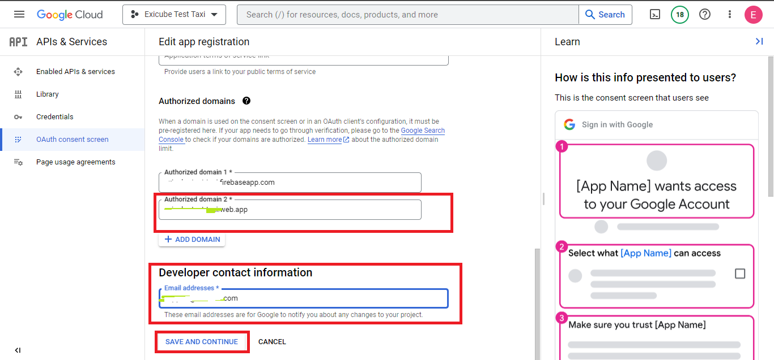The height and width of the screenshot is (360, 774).
Task: Open Page usage agreements
Action: (75, 162)
